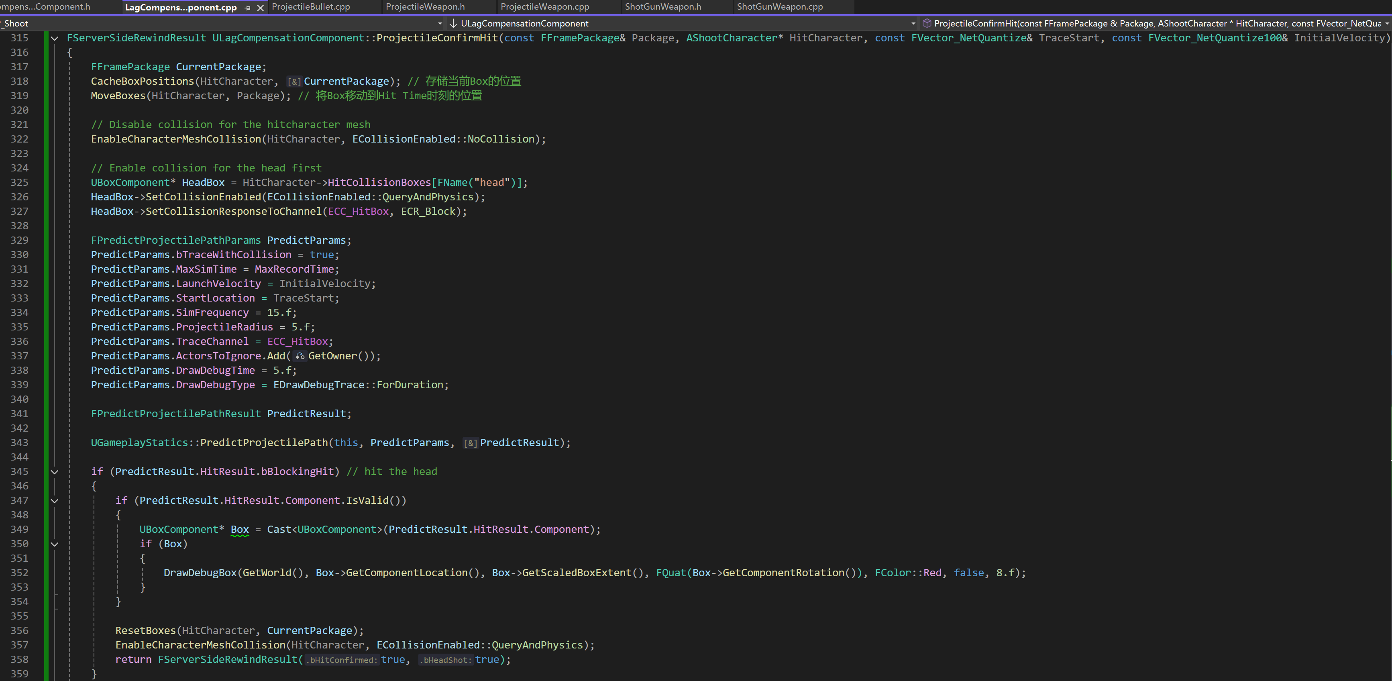Click the inline icon before GetOwner()
This screenshot has width=1392, height=681.
pyautogui.click(x=300, y=356)
